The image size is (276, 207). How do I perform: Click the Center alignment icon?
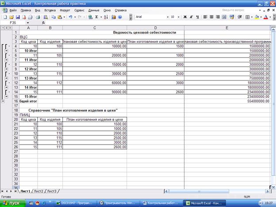211,17
